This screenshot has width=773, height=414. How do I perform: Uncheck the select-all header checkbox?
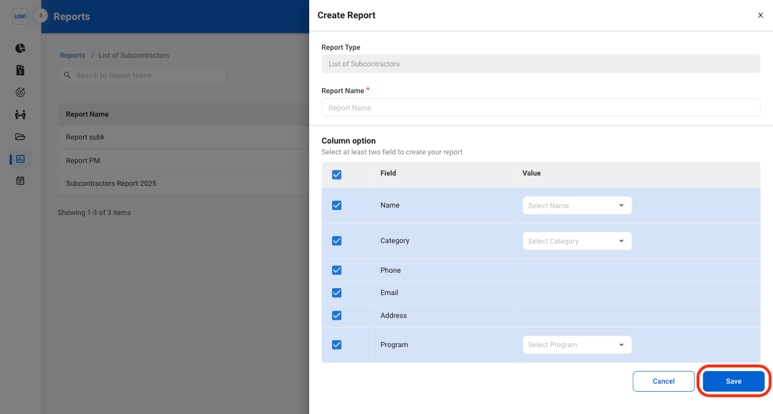(337, 175)
